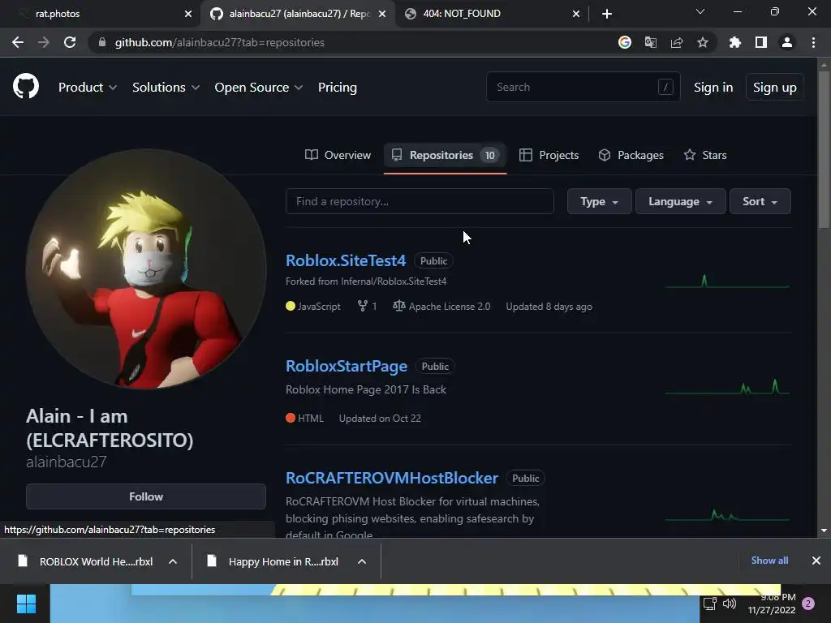Screen dimensions: 831x623
Task: Select the Repositories tab
Action: 446,155
